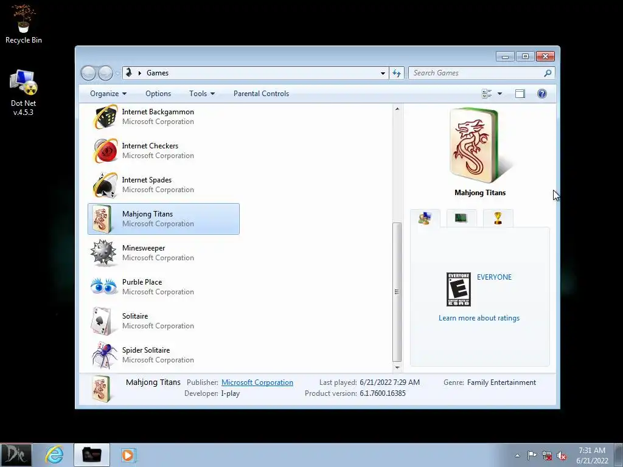This screenshot has height=467, width=623.
Task: Click the ESRB Everyone rating badge
Action: (459, 289)
